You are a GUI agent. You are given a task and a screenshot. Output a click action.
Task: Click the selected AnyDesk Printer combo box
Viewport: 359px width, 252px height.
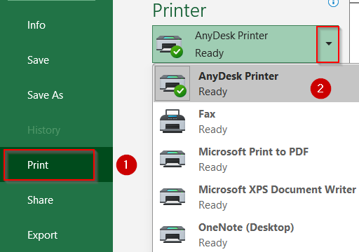(x=245, y=44)
